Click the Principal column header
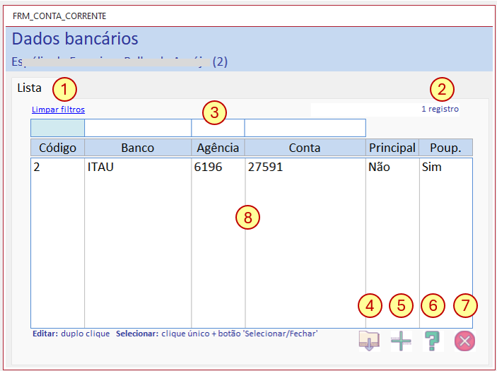The height and width of the screenshot is (371, 497). tap(392, 148)
